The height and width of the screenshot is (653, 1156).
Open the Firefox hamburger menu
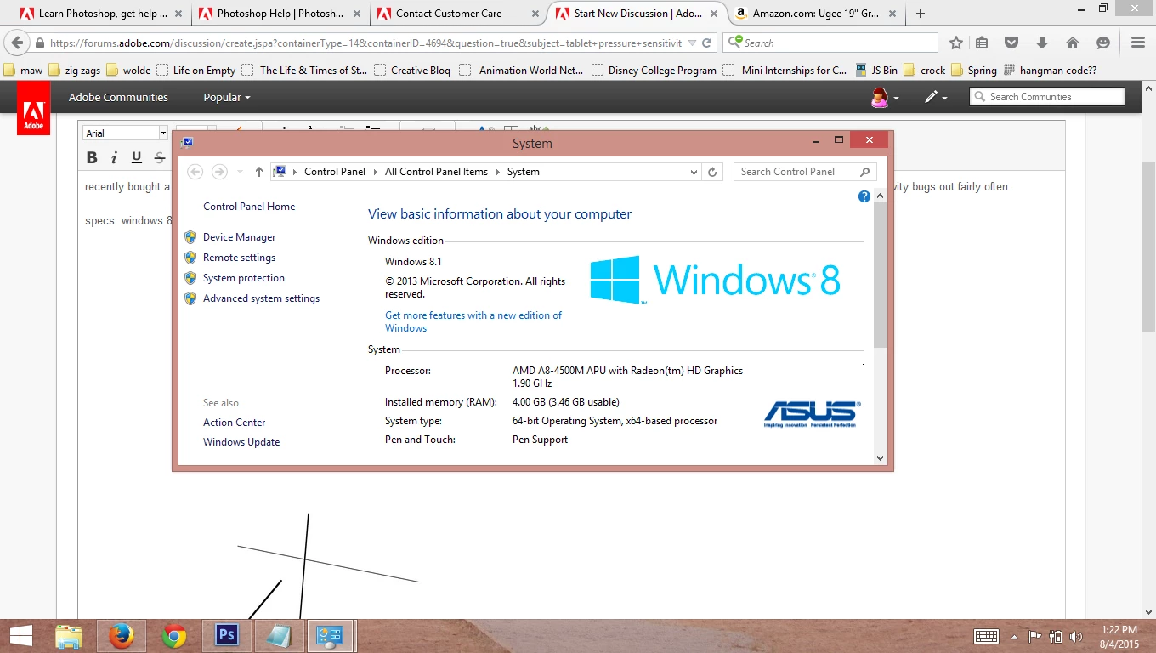pos(1138,43)
